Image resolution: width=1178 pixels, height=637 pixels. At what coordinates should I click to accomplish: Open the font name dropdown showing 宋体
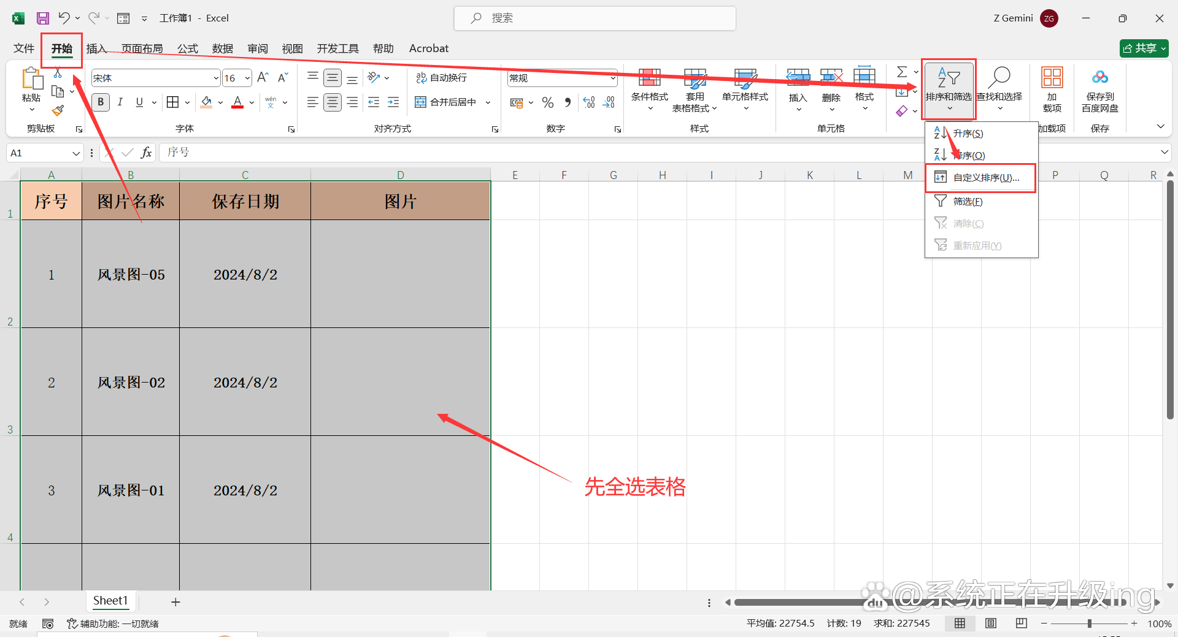point(216,78)
